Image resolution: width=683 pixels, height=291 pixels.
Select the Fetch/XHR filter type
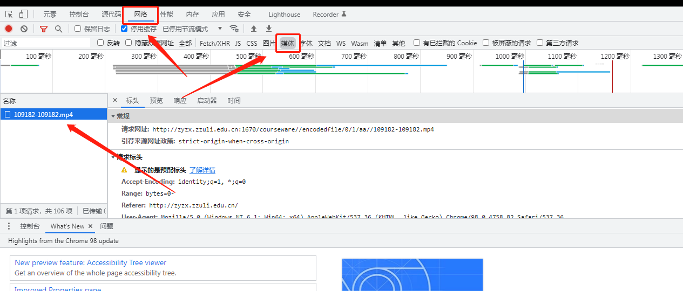tap(214, 43)
